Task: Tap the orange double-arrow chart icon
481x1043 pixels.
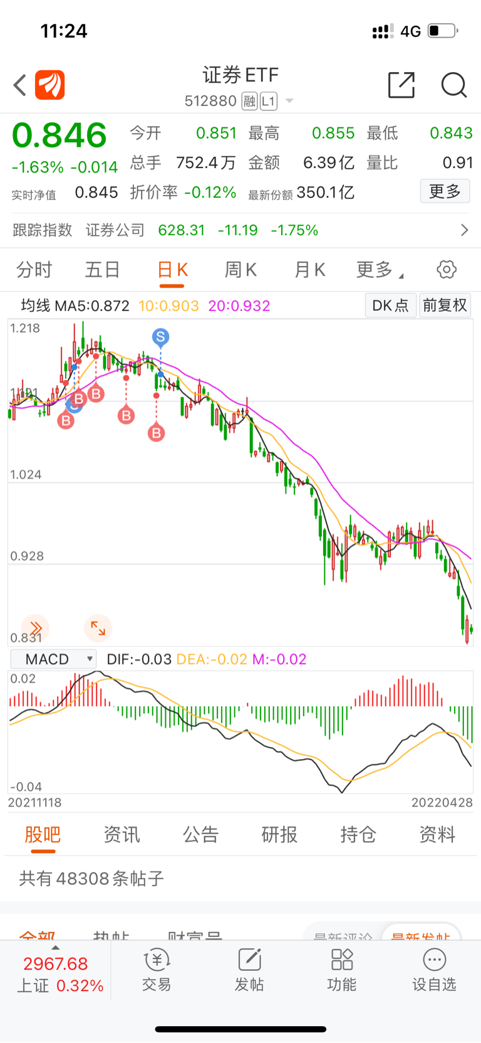Action: pos(36,628)
